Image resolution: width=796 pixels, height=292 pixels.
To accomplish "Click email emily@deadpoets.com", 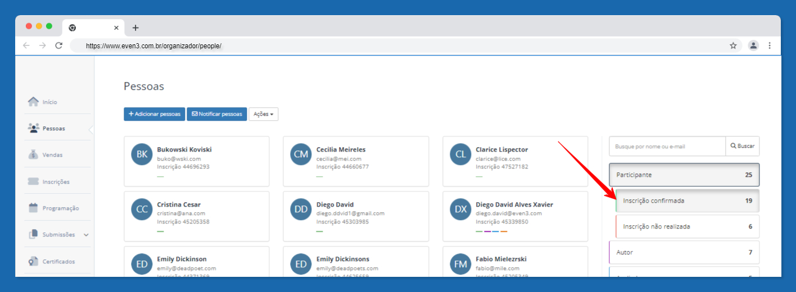I will point(347,268).
